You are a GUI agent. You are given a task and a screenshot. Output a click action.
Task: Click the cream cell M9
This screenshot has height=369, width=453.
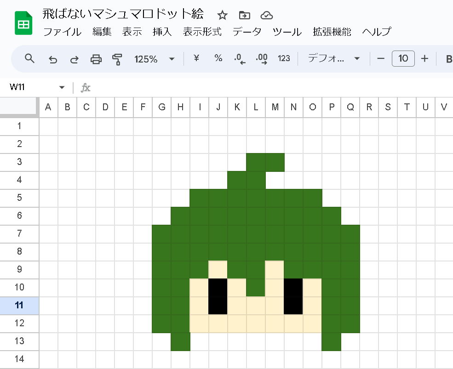coord(275,270)
